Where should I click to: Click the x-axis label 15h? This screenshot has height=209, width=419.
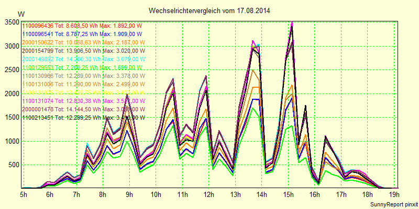coord(289,194)
